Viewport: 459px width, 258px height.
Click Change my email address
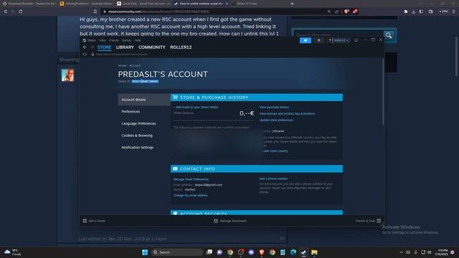coord(191,196)
